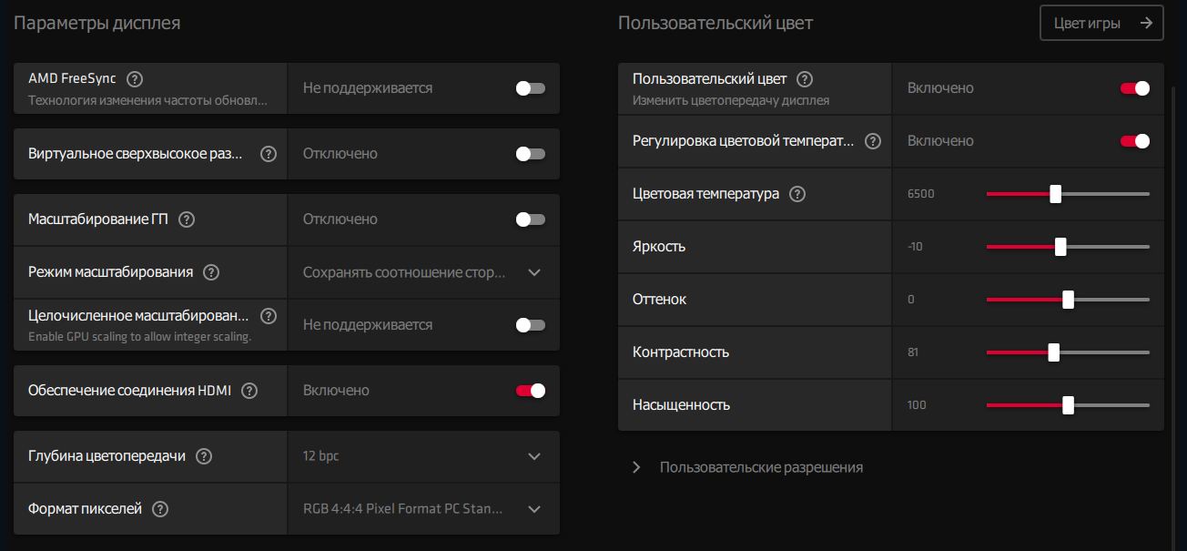Click help icon for Регулировка цветовой температуры
The height and width of the screenshot is (551, 1187).
click(x=873, y=141)
